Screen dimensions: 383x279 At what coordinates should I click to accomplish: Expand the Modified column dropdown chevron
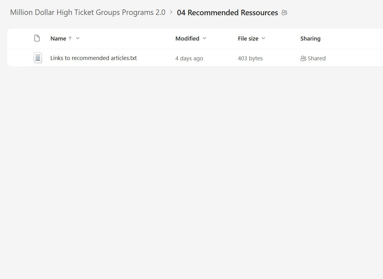pos(204,38)
